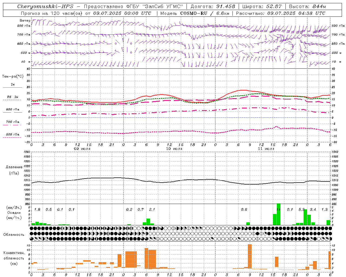This screenshot has width=346, height=277.
Task: Click the date label 11 июля
Action: 266,149
